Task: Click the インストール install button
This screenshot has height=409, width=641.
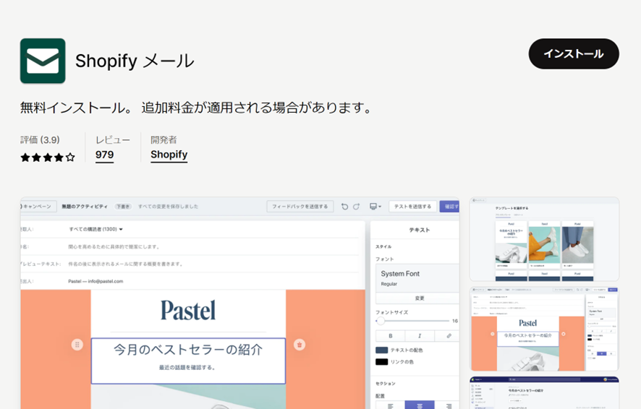Action: (574, 54)
